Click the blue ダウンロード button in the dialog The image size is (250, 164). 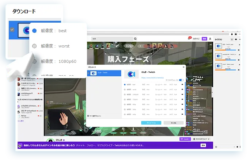(151, 123)
